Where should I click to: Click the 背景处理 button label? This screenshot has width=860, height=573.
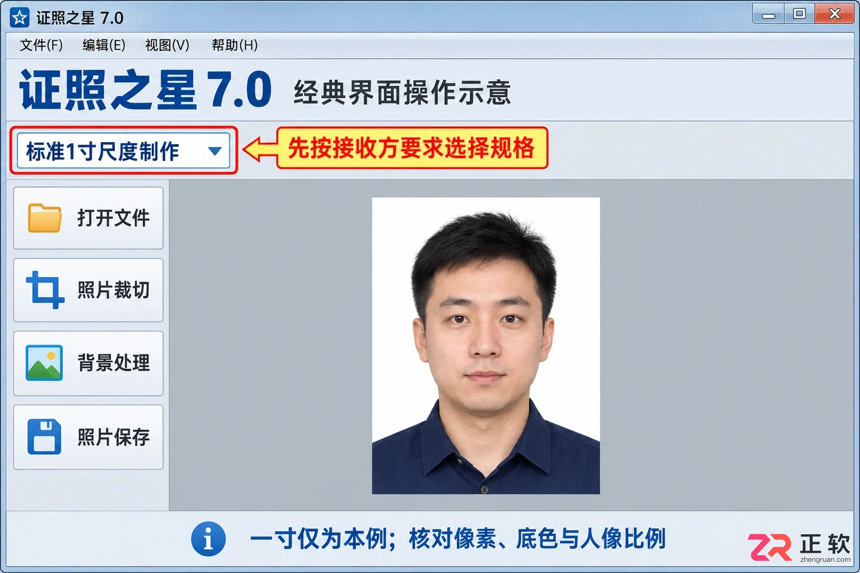click(x=113, y=363)
